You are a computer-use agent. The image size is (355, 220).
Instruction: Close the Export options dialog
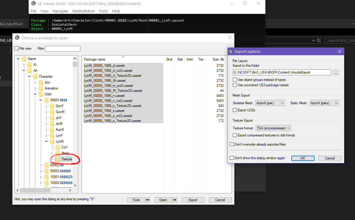coord(339,51)
